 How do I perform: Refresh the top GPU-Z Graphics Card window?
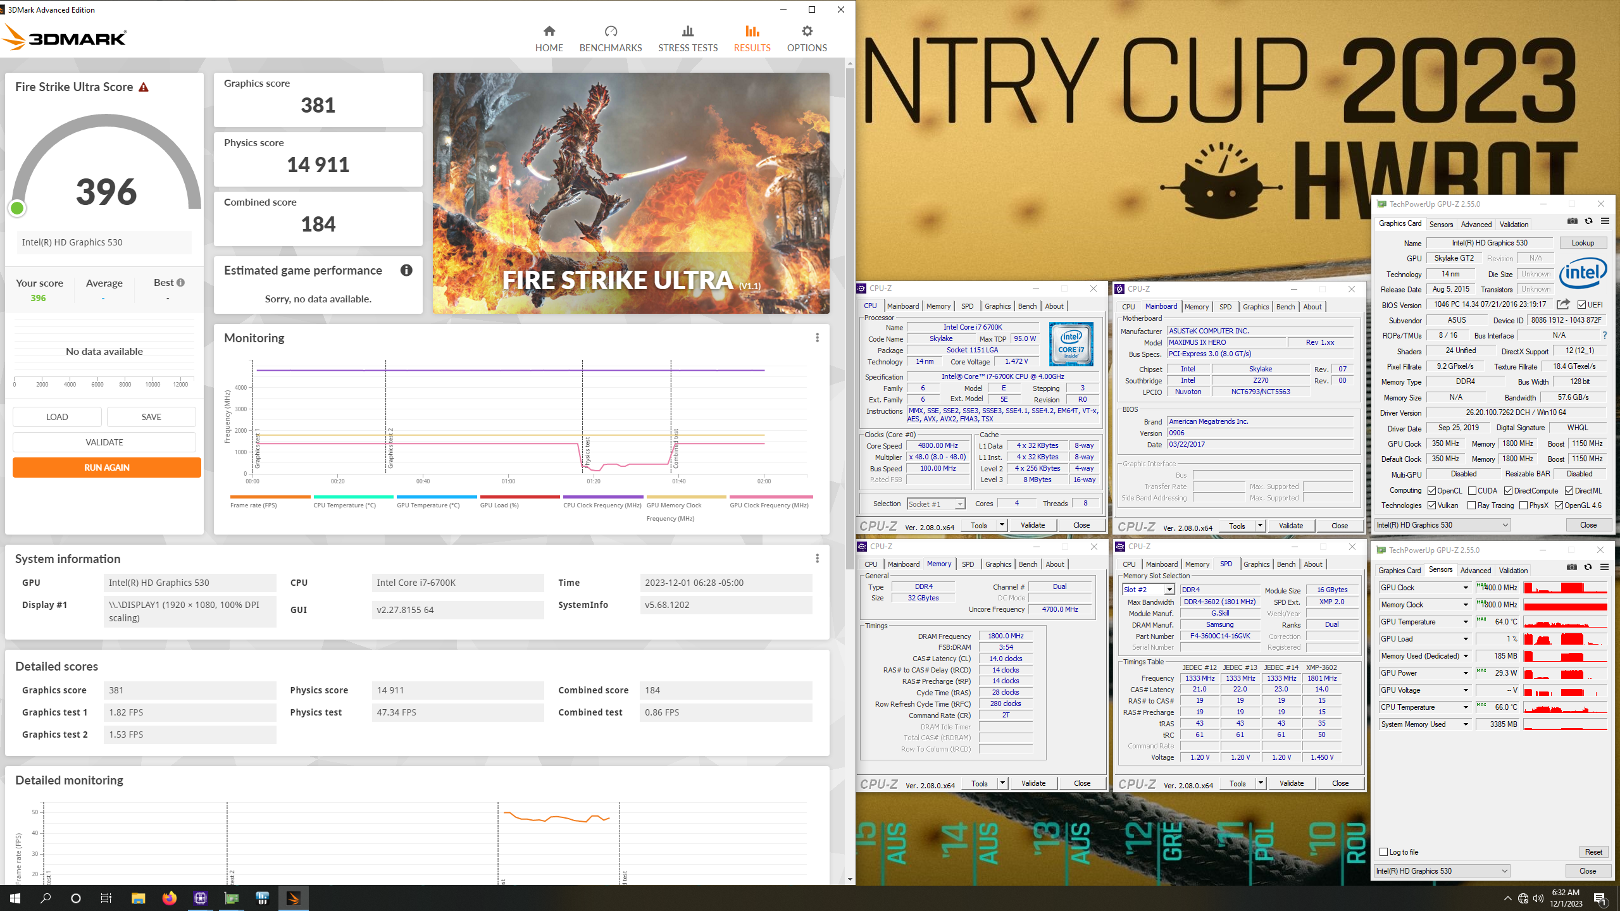[1588, 221]
